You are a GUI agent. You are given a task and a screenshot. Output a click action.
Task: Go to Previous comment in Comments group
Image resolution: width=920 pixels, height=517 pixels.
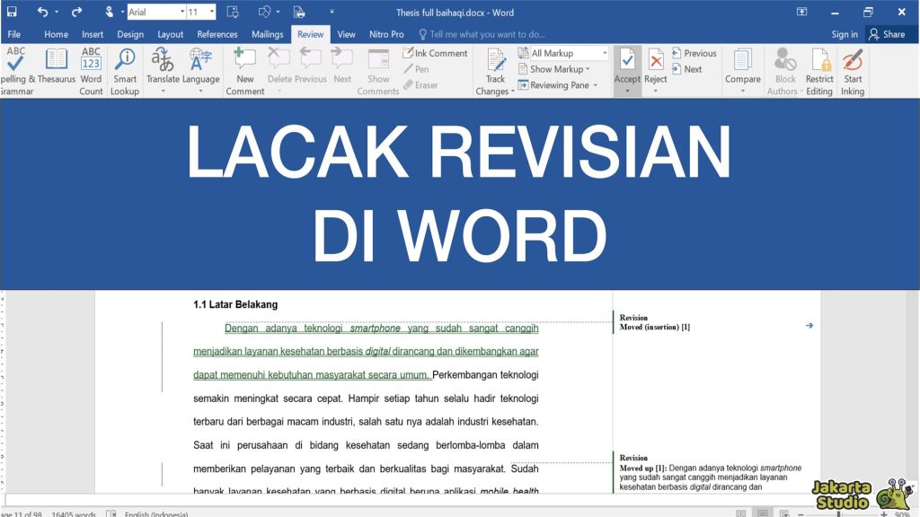tap(310, 66)
